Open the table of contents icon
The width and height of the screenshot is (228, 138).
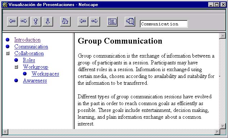[112, 21]
